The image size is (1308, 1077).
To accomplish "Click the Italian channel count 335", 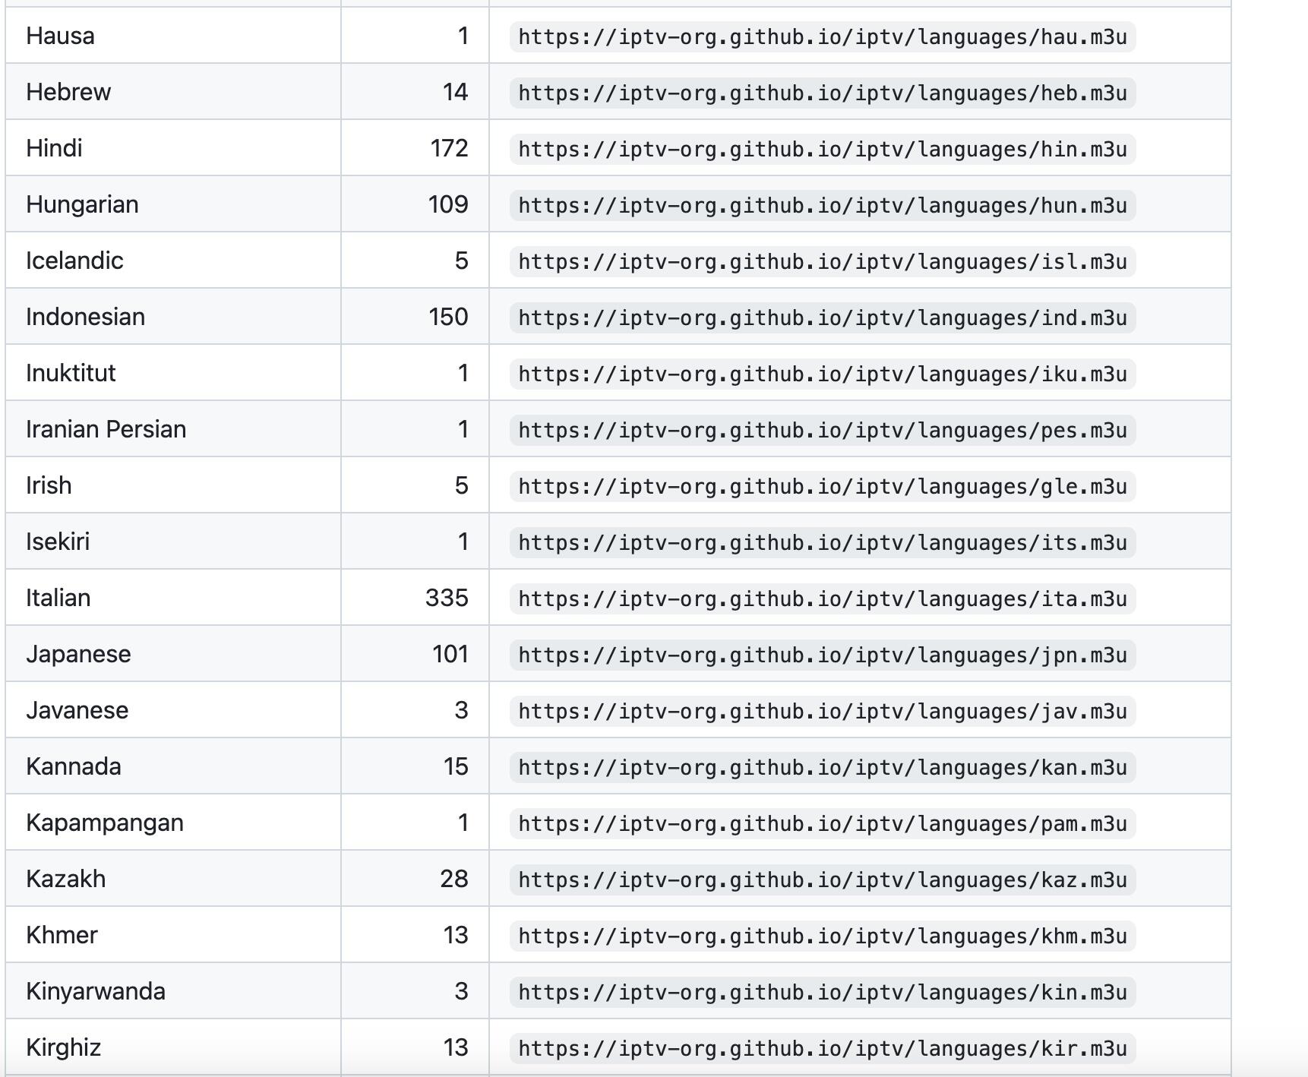I will [447, 598].
